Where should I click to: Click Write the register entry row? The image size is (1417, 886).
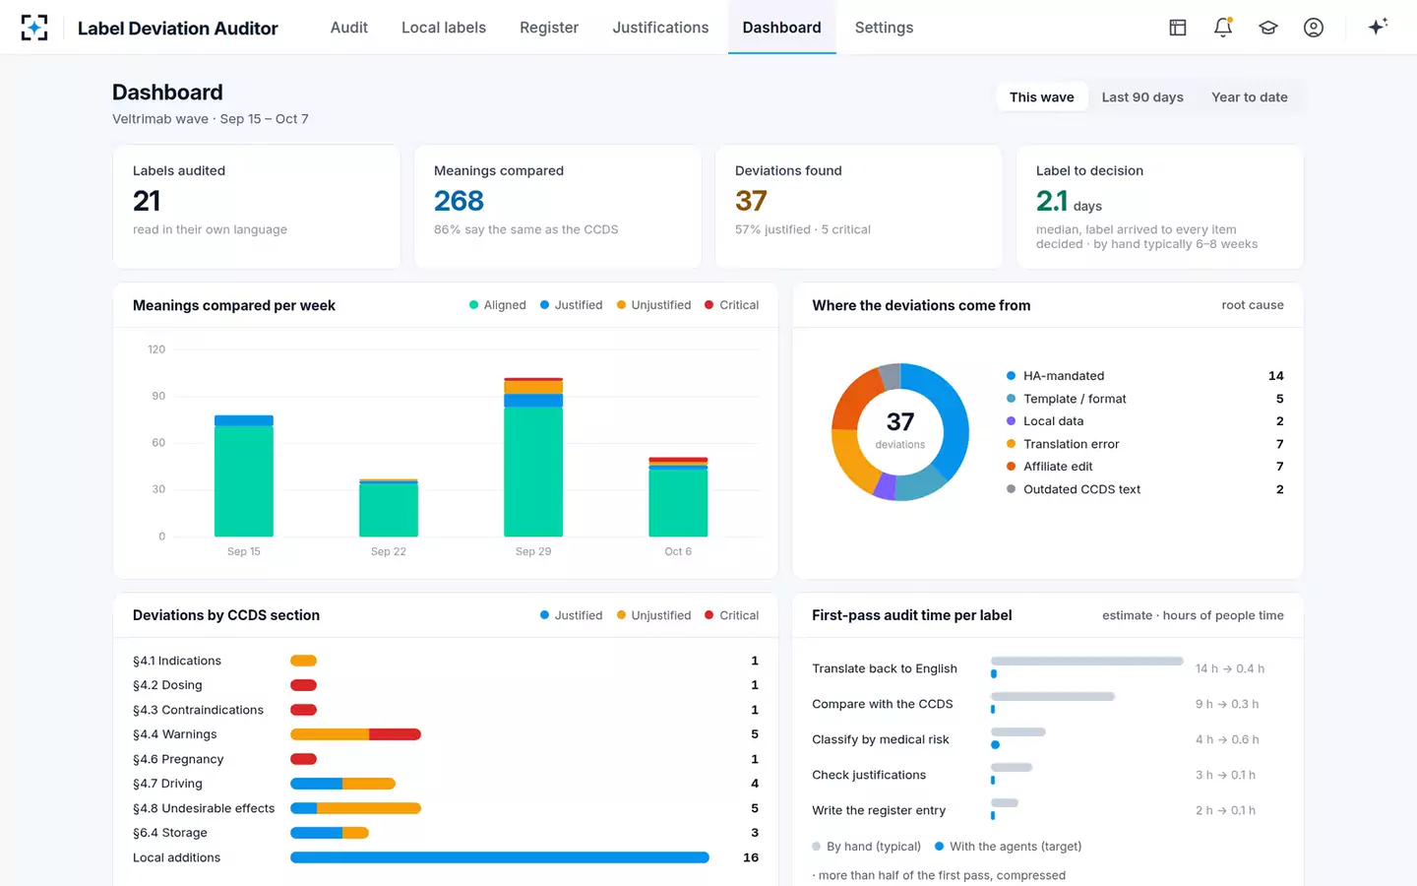tap(1048, 810)
